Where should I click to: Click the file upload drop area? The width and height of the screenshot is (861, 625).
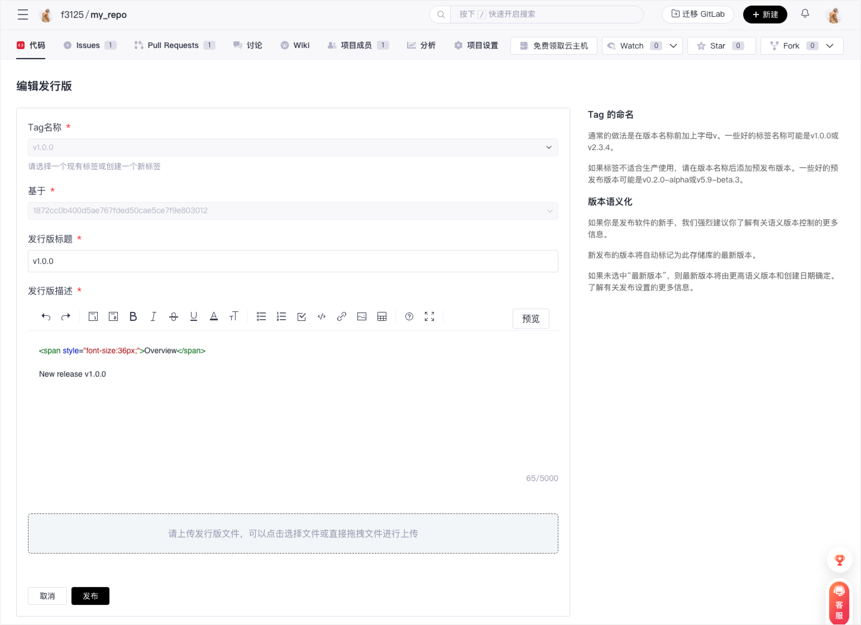(293, 533)
